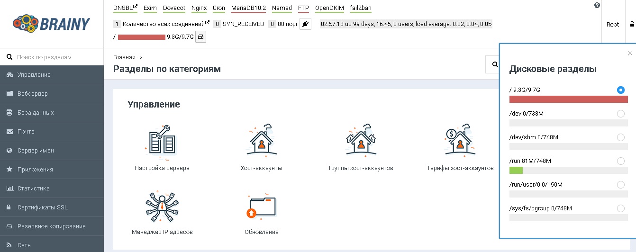Screen dimensions: 636x252
Task: Open the Хост-аккаунты house icon
Action: click(261, 141)
